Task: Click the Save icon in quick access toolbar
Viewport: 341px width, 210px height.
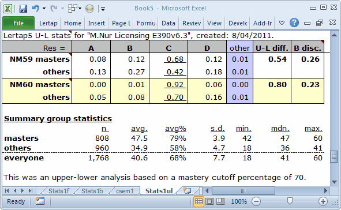Action: 23,9
